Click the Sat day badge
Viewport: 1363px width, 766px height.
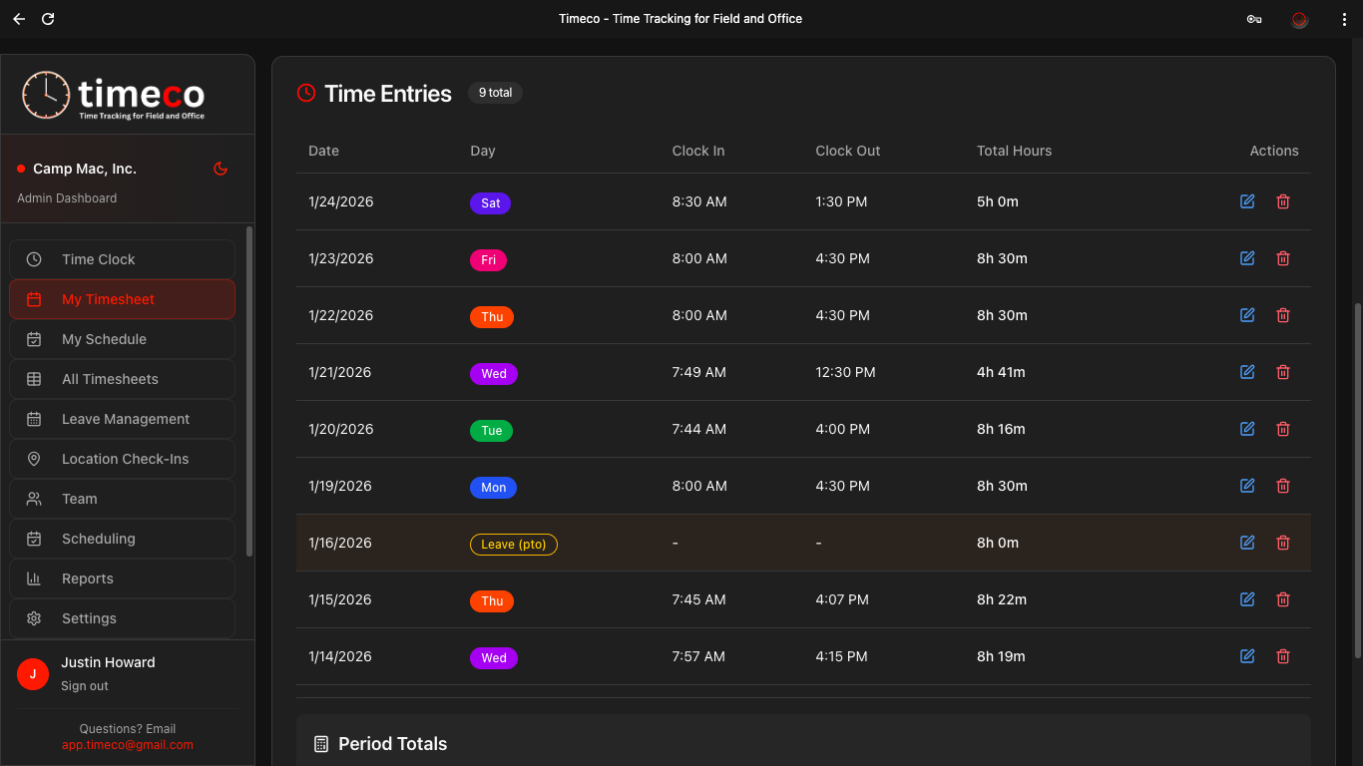[490, 202]
